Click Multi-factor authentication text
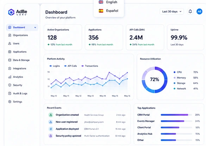Image resolution: width=206 pixels, height=146 pixels. [x=97, y=136]
